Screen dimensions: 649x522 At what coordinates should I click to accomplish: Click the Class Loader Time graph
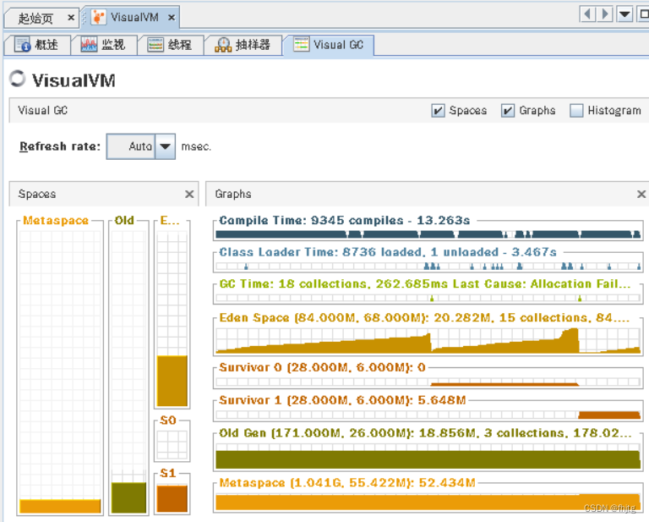point(428,266)
